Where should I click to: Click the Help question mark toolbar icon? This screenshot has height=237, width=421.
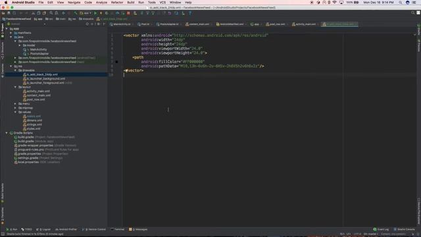pyautogui.click(x=190, y=13)
